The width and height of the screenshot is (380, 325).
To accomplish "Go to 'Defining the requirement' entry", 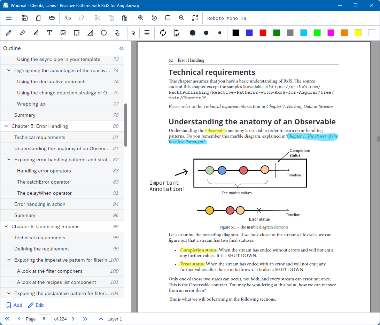I will click(63, 249).
